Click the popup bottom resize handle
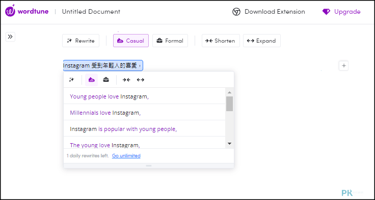 coord(149,165)
